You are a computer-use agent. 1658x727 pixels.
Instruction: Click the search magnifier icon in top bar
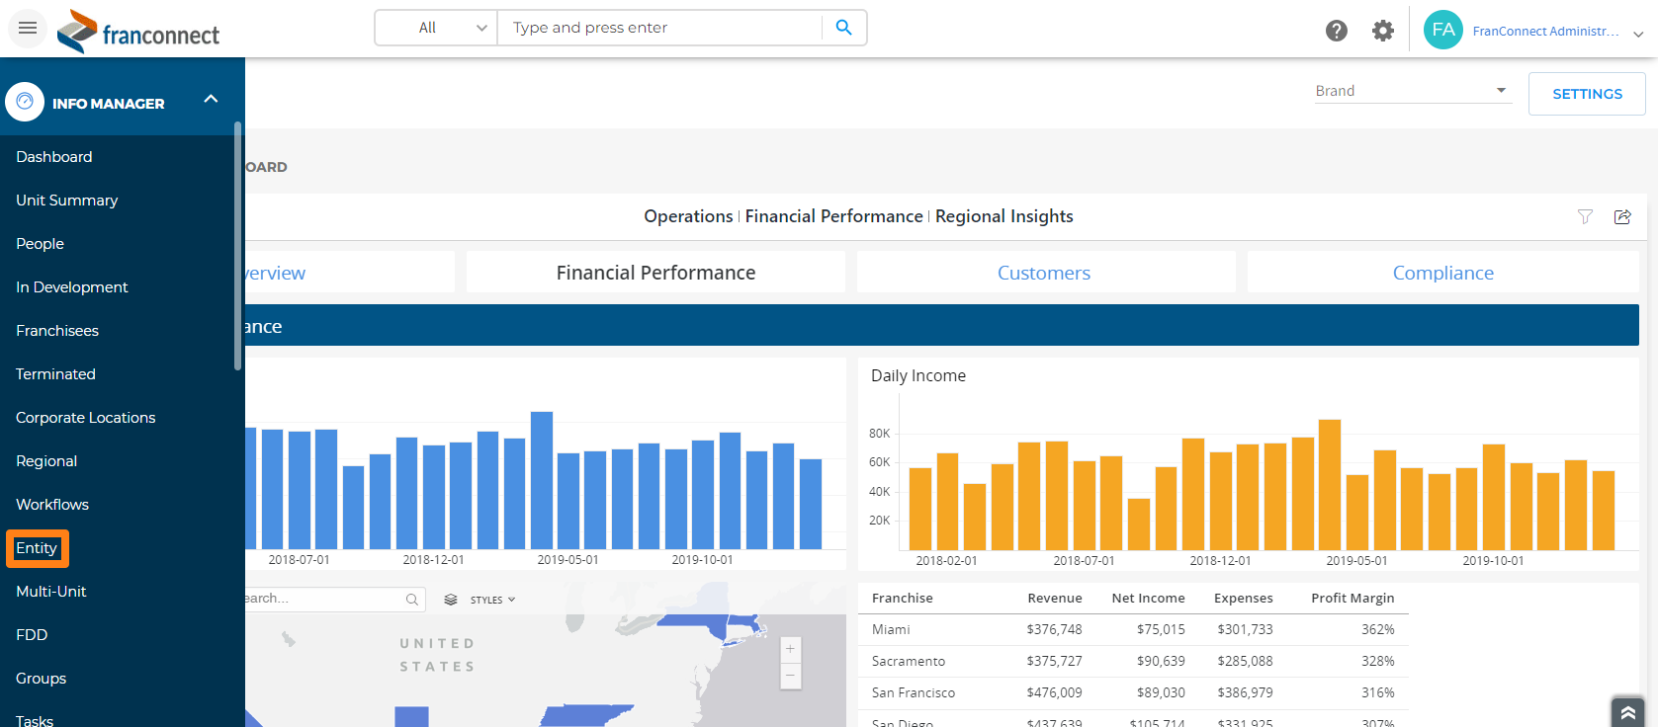843,28
